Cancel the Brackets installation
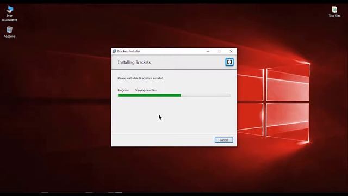The image size is (348, 196). tap(223, 140)
